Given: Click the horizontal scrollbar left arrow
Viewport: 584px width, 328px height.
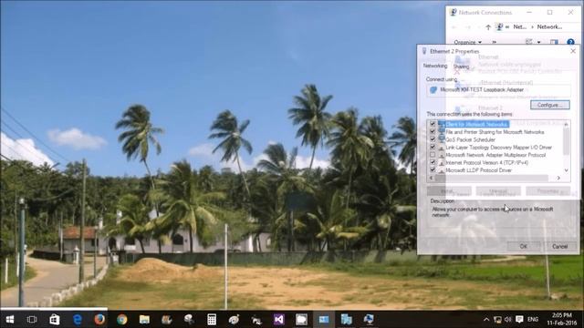Looking at the screenshot, I should (x=432, y=179).
